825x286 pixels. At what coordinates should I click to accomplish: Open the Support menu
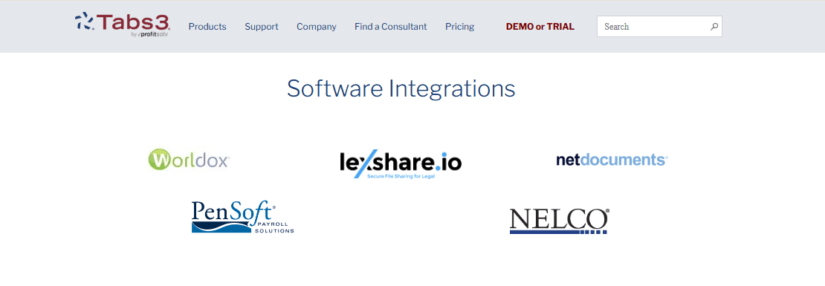pos(262,26)
